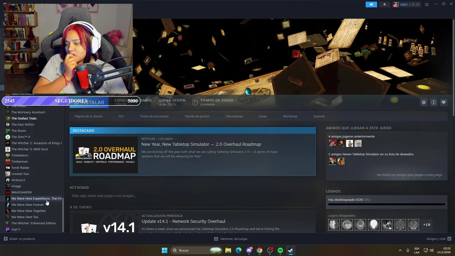Image resolution: width=455 pixels, height=256 pixels.
Task: Show the +19 remaining achievements
Action: [427, 225]
